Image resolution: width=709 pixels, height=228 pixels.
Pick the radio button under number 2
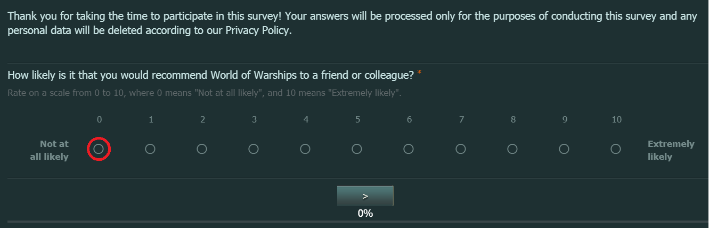click(202, 149)
